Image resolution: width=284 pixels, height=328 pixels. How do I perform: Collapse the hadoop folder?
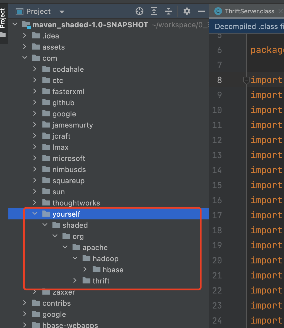point(75,258)
